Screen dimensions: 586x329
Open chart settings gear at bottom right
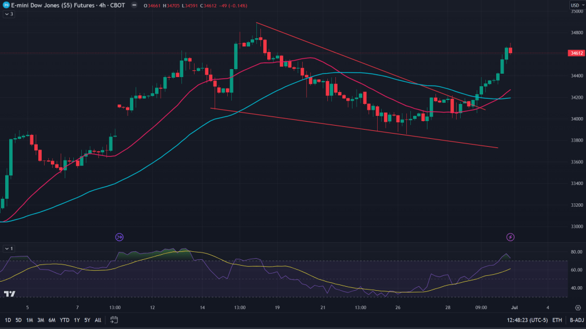[x=577, y=308]
